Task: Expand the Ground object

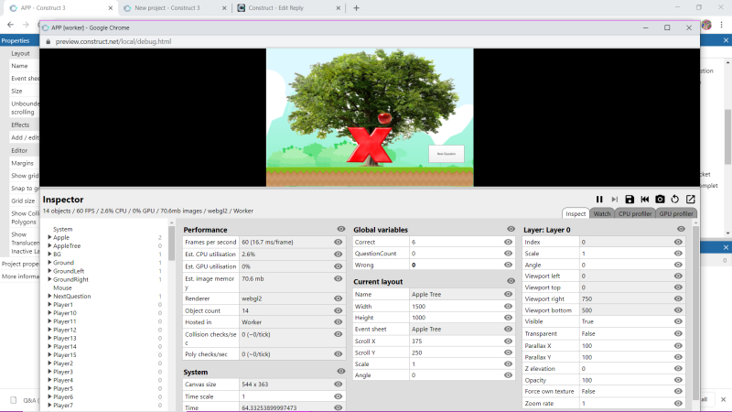Action: pos(49,263)
